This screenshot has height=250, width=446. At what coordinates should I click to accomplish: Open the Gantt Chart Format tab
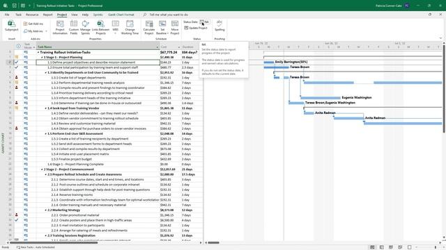[x=121, y=15]
